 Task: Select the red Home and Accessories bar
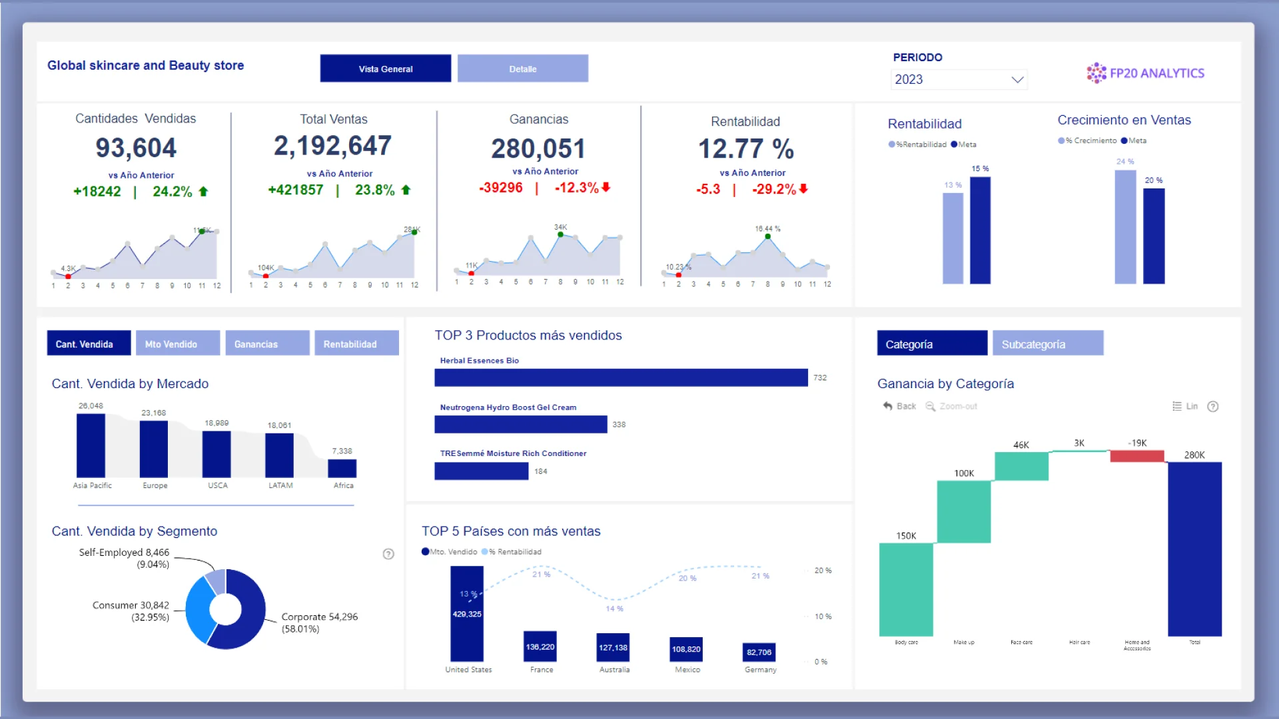point(1137,456)
